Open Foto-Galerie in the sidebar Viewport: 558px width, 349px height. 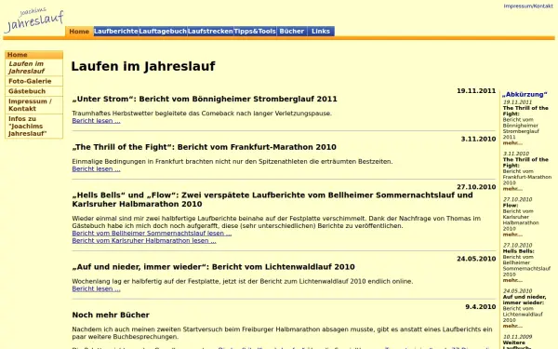coord(33,81)
